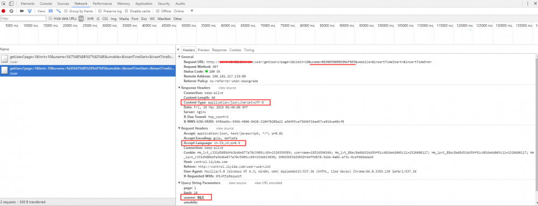The image size is (538, 206).
Task: Toggle the device toolbar icon
Action: tap(11, 3)
